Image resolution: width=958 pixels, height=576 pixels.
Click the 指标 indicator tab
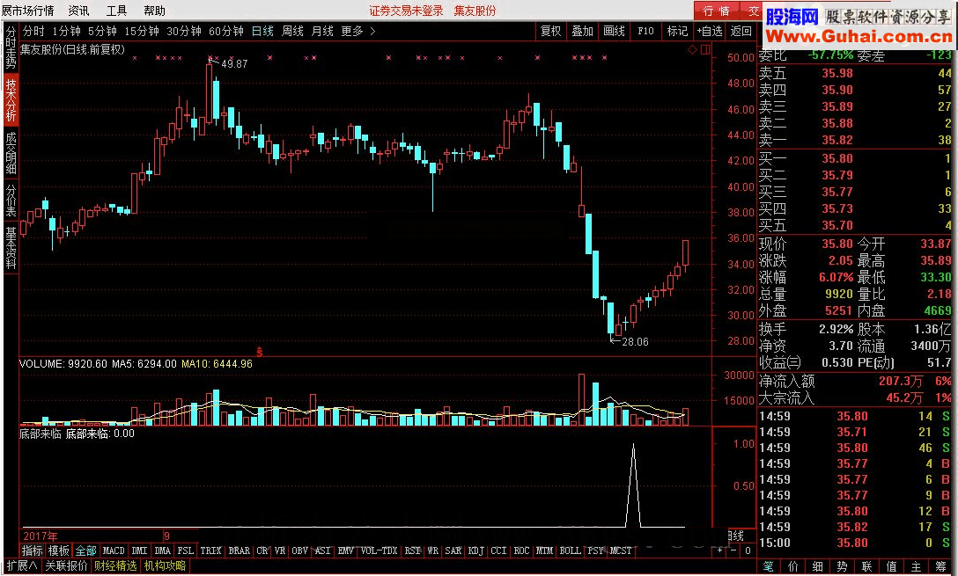point(33,550)
